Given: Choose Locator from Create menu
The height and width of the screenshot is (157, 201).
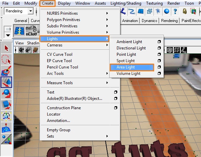Looking at the screenshot, I should 54,114.
